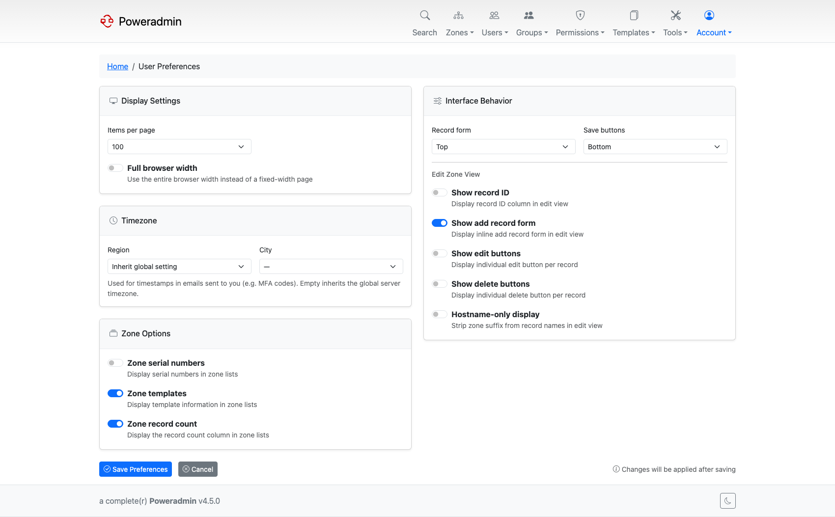The height and width of the screenshot is (517, 835).
Task: Click the Cancel button
Action: [x=198, y=469]
